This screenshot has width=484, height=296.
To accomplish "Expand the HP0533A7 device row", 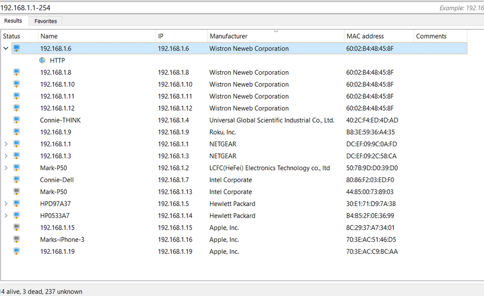I will (6, 216).
